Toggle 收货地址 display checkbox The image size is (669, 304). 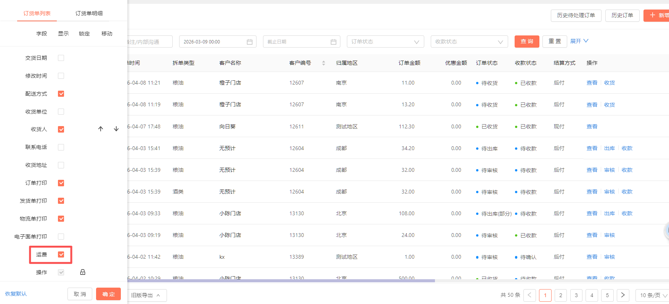pyautogui.click(x=61, y=165)
